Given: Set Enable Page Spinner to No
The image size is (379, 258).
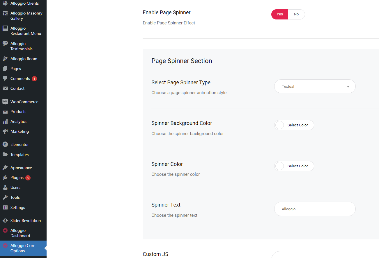Looking at the screenshot, I should tap(296, 14).
